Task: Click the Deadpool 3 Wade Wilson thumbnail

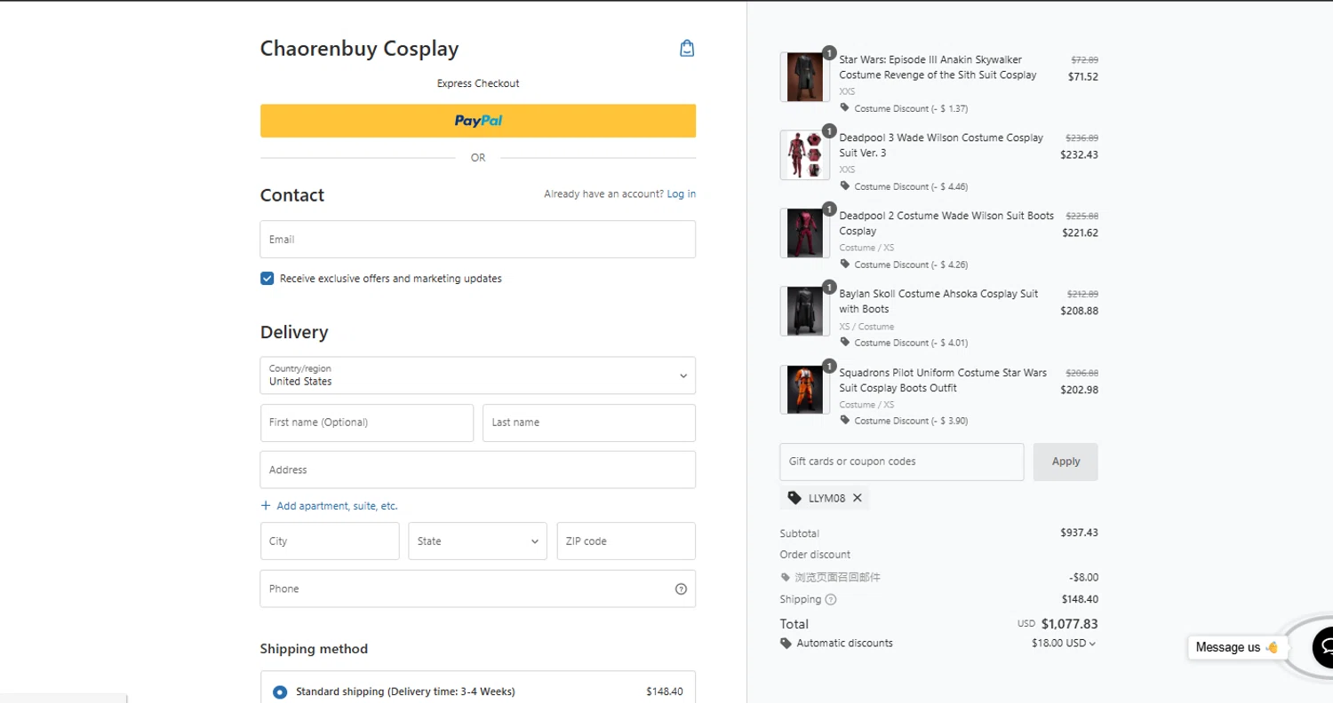Action: pos(805,155)
